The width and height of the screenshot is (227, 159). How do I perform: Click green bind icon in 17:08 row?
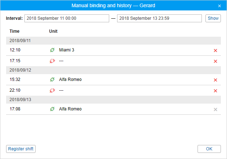[x=52, y=109]
